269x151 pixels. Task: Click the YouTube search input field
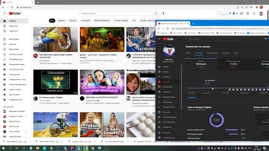116,13
